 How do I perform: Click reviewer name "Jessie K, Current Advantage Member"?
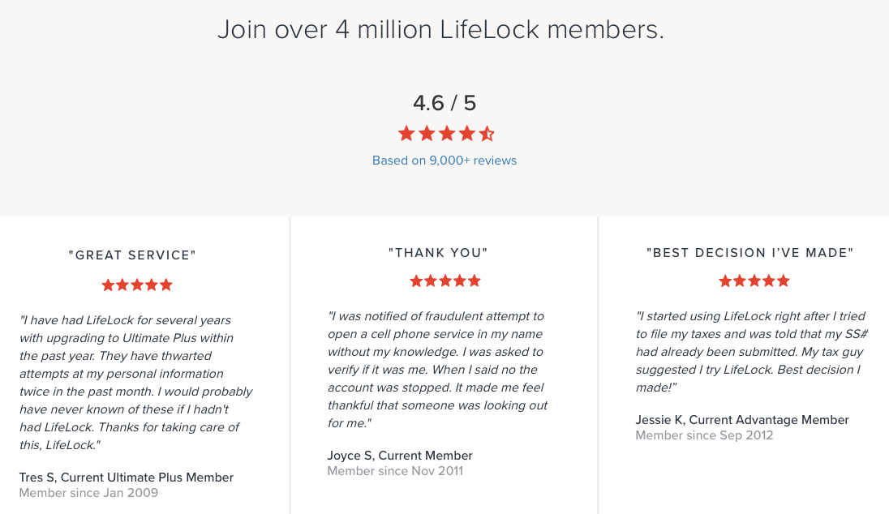[742, 420]
